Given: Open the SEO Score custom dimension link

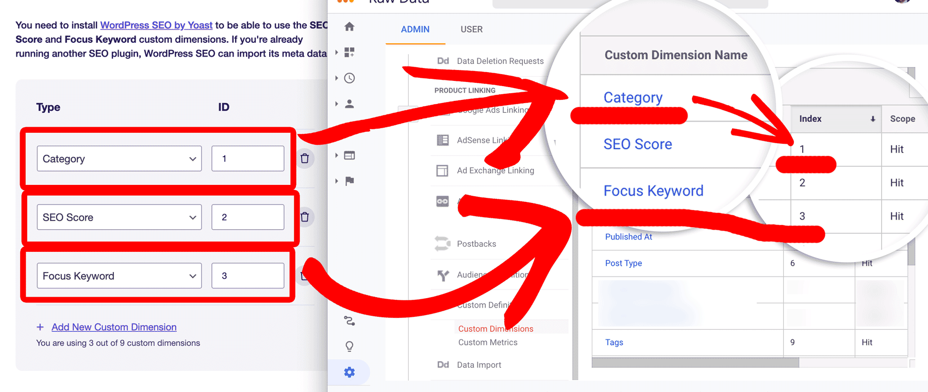Looking at the screenshot, I should [638, 144].
